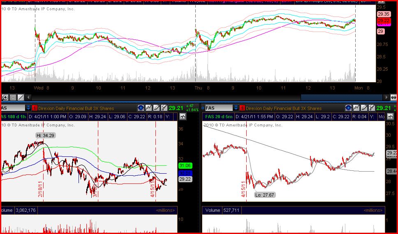This screenshot has height=234, width=398.
Task: Click the red number 1 badge in the left chart
Action: pos(35,108)
